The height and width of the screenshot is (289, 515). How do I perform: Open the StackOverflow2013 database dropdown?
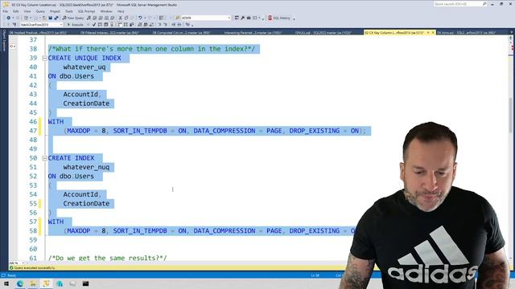click(41, 25)
